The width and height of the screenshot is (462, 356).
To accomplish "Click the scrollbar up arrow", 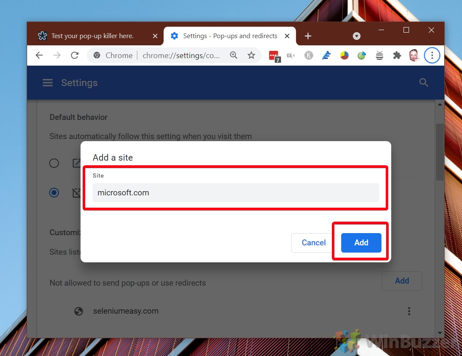I will point(440,104).
